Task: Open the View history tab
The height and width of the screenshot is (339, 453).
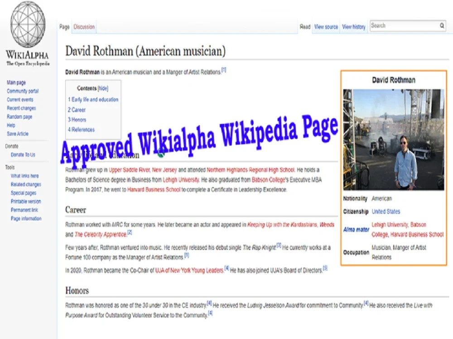Action: coord(354,27)
